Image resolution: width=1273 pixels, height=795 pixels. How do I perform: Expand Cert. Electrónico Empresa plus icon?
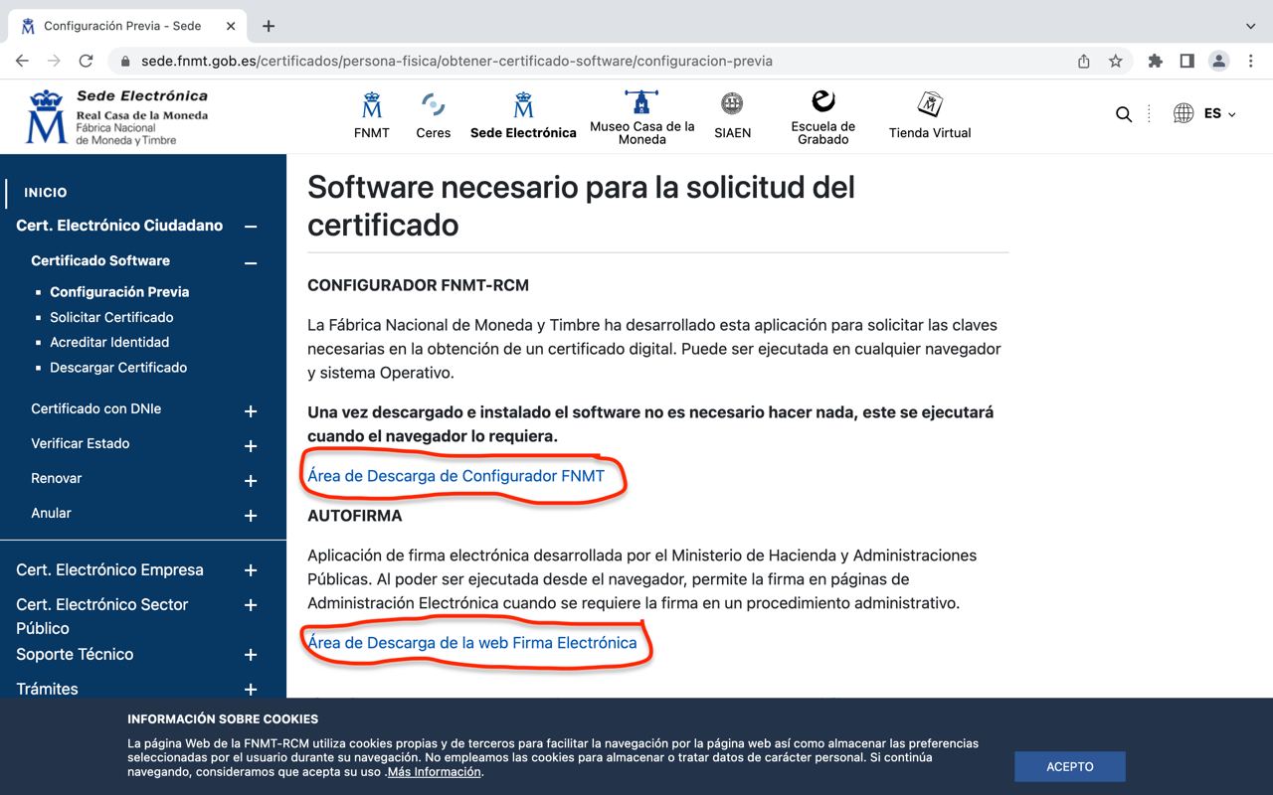pyautogui.click(x=251, y=570)
